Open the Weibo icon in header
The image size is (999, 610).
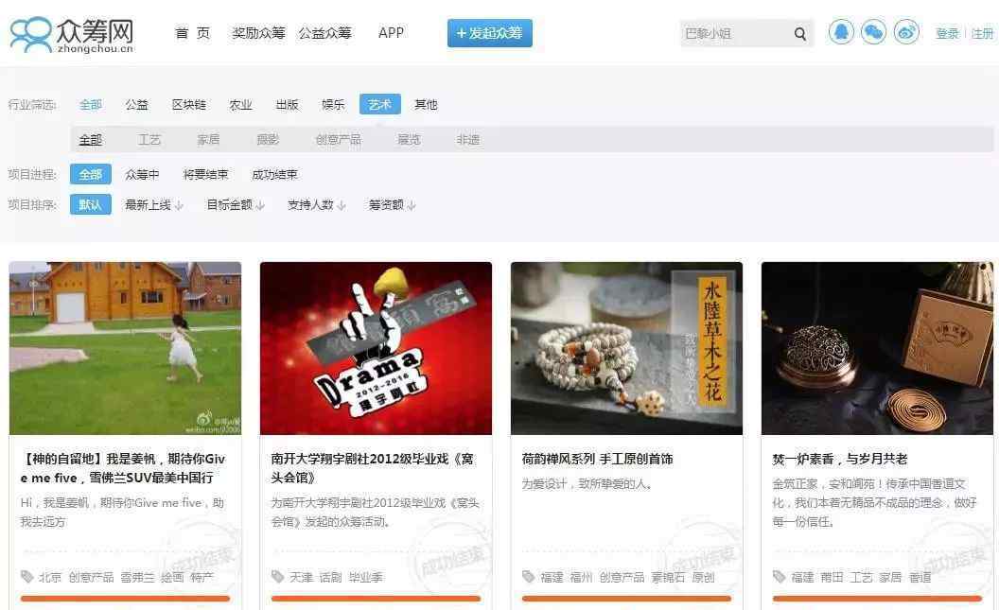click(906, 32)
